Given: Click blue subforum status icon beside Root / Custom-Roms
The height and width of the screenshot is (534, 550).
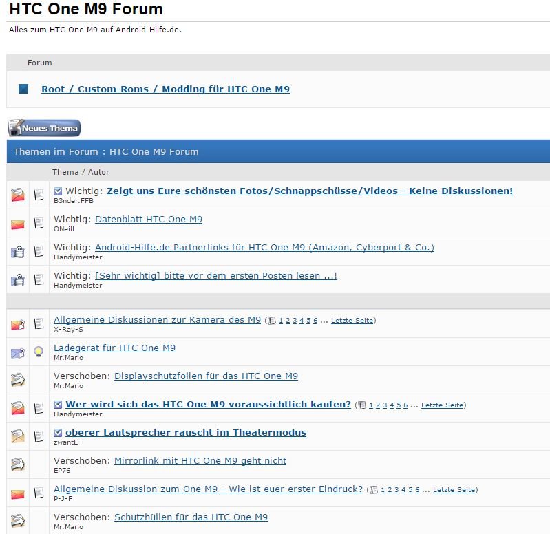Looking at the screenshot, I should (x=23, y=89).
